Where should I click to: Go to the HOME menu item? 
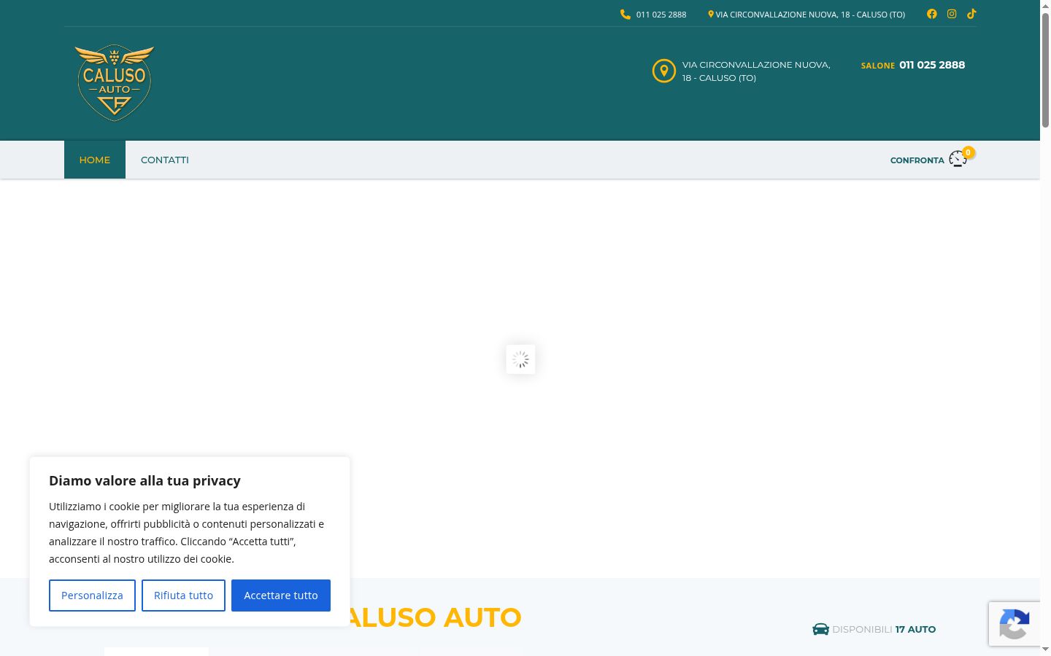click(95, 160)
